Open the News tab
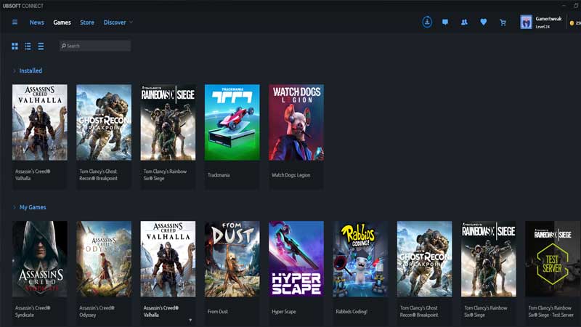This screenshot has height=327, width=581. pos(37,23)
